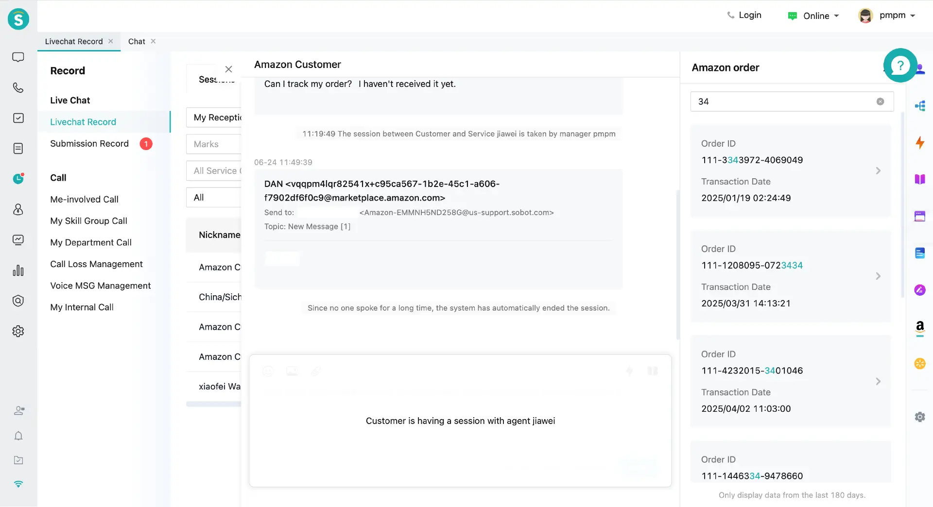Click the purple round edit icon
This screenshot has height=507, width=933.
pyautogui.click(x=920, y=290)
